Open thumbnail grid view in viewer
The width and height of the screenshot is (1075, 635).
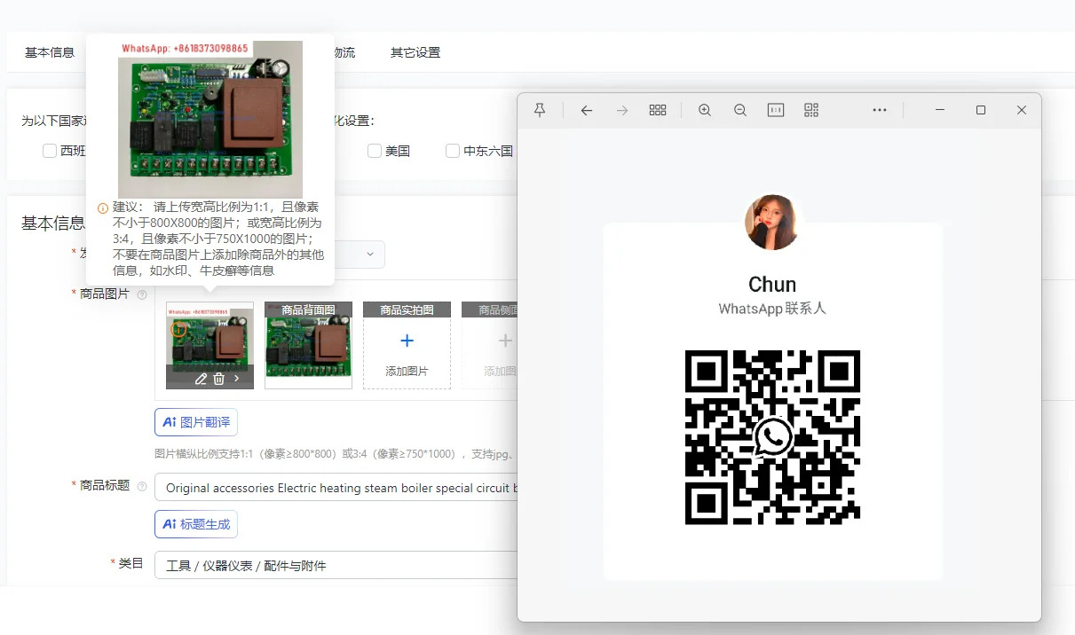[658, 110]
